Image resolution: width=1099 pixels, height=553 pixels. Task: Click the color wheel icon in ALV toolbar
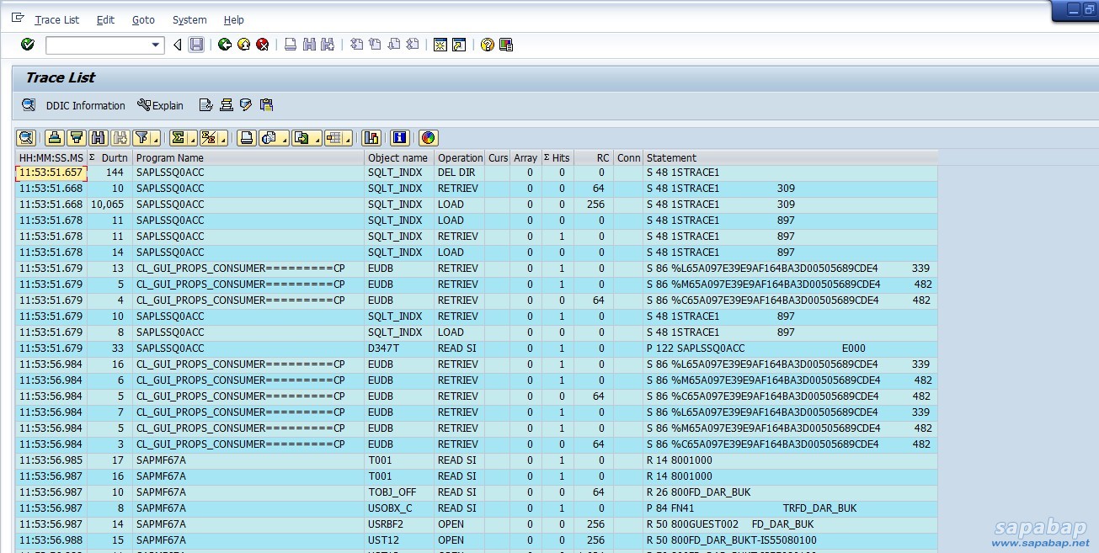pos(428,138)
